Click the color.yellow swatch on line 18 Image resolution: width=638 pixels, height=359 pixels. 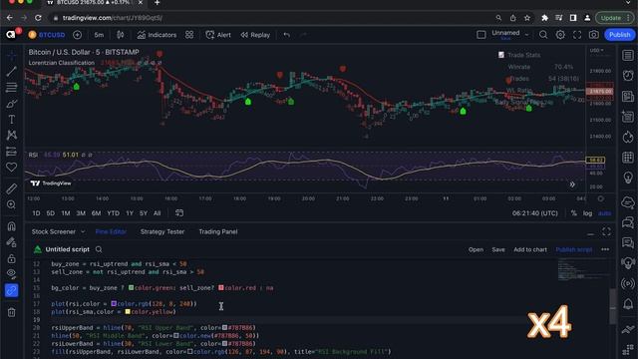[x=128, y=312]
